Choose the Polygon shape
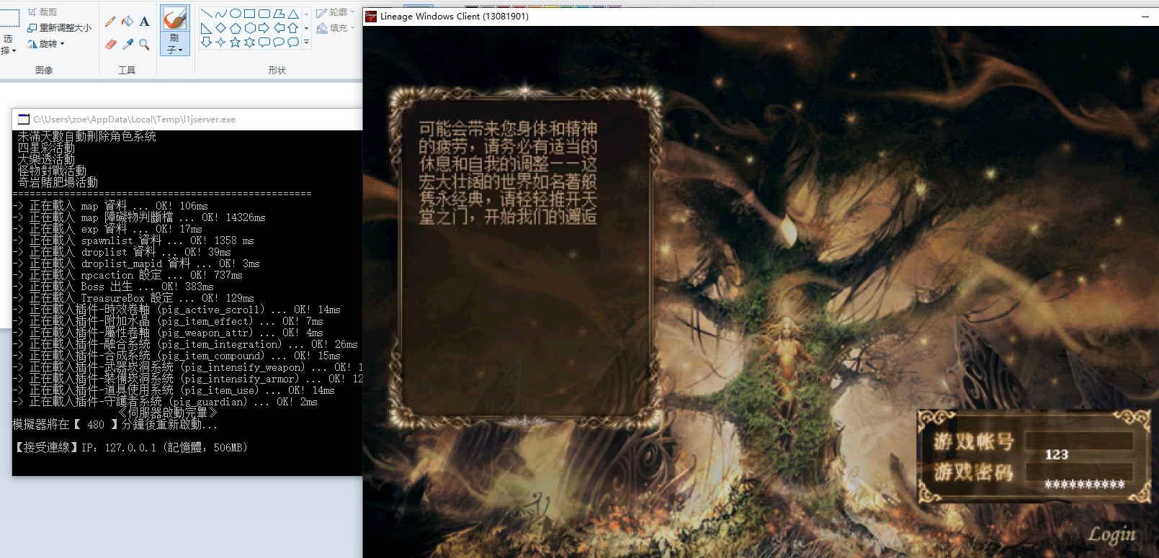This screenshot has height=558, width=1159. point(279,14)
